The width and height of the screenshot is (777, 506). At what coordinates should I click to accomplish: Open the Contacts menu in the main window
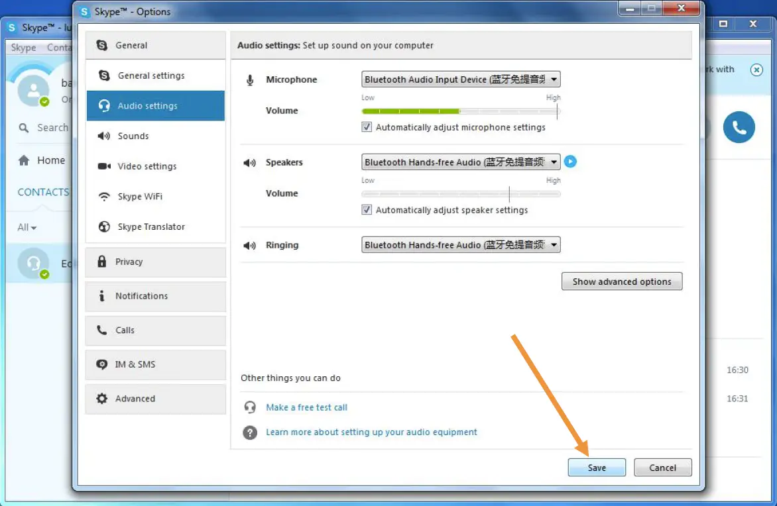pyautogui.click(x=60, y=48)
